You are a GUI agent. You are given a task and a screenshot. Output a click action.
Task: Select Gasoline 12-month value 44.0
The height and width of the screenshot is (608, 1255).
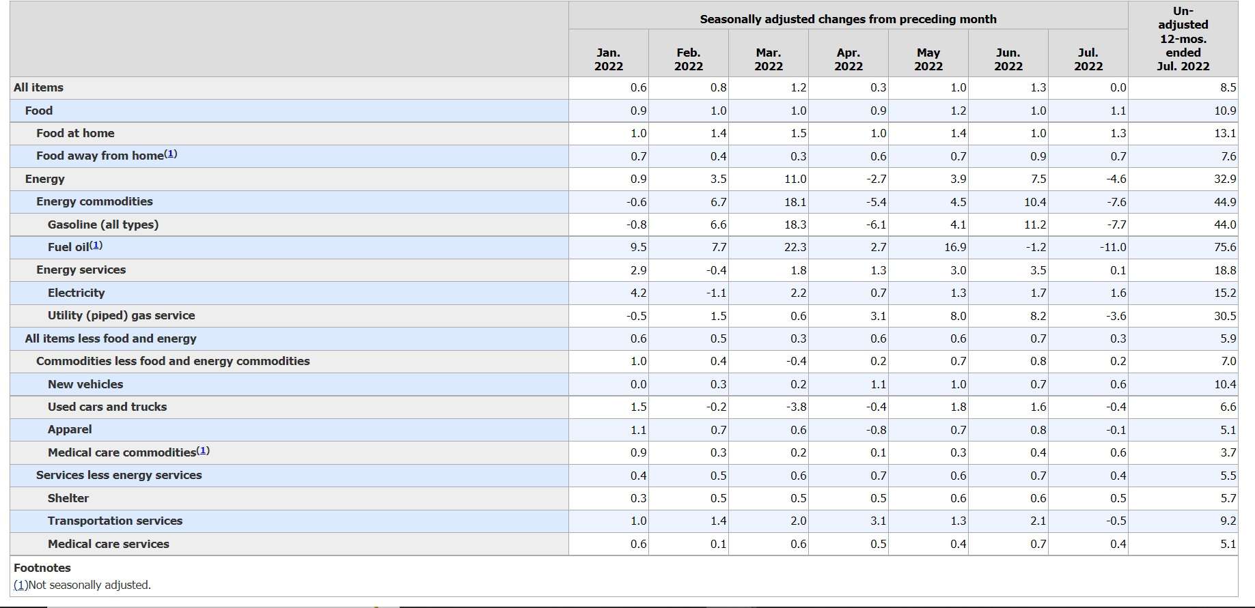point(1225,225)
